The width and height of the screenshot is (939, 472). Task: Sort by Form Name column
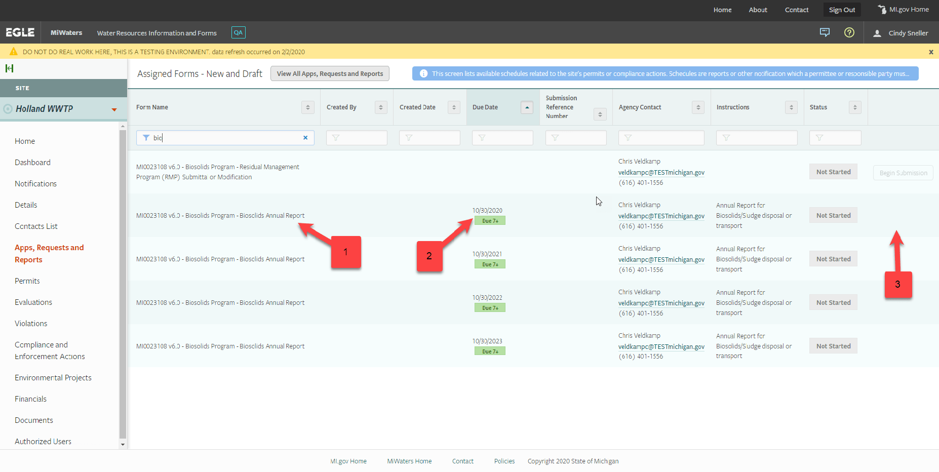pyautogui.click(x=307, y=107)
